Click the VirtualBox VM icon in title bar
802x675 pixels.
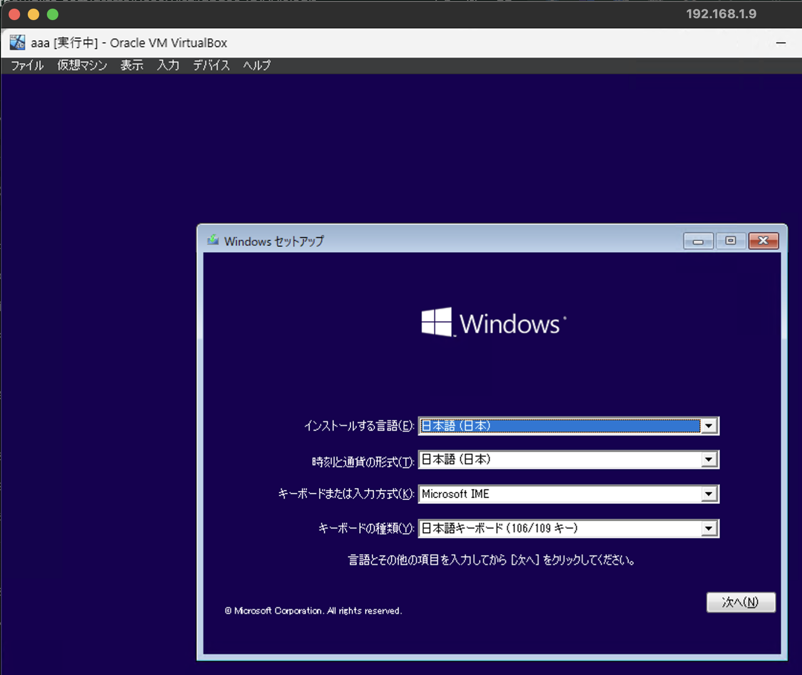tap(17, 42)
